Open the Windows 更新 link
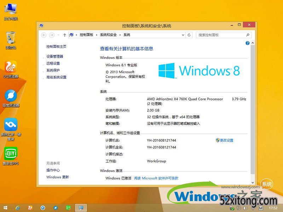 click(58, 177)
